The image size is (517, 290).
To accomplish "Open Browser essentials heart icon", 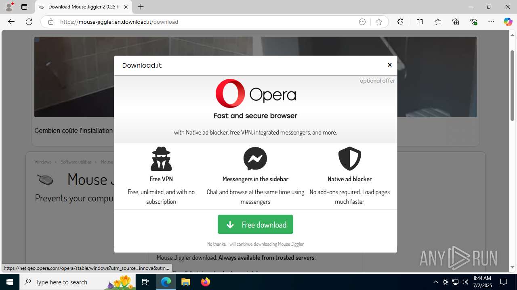I will click(x=473, y=22).
